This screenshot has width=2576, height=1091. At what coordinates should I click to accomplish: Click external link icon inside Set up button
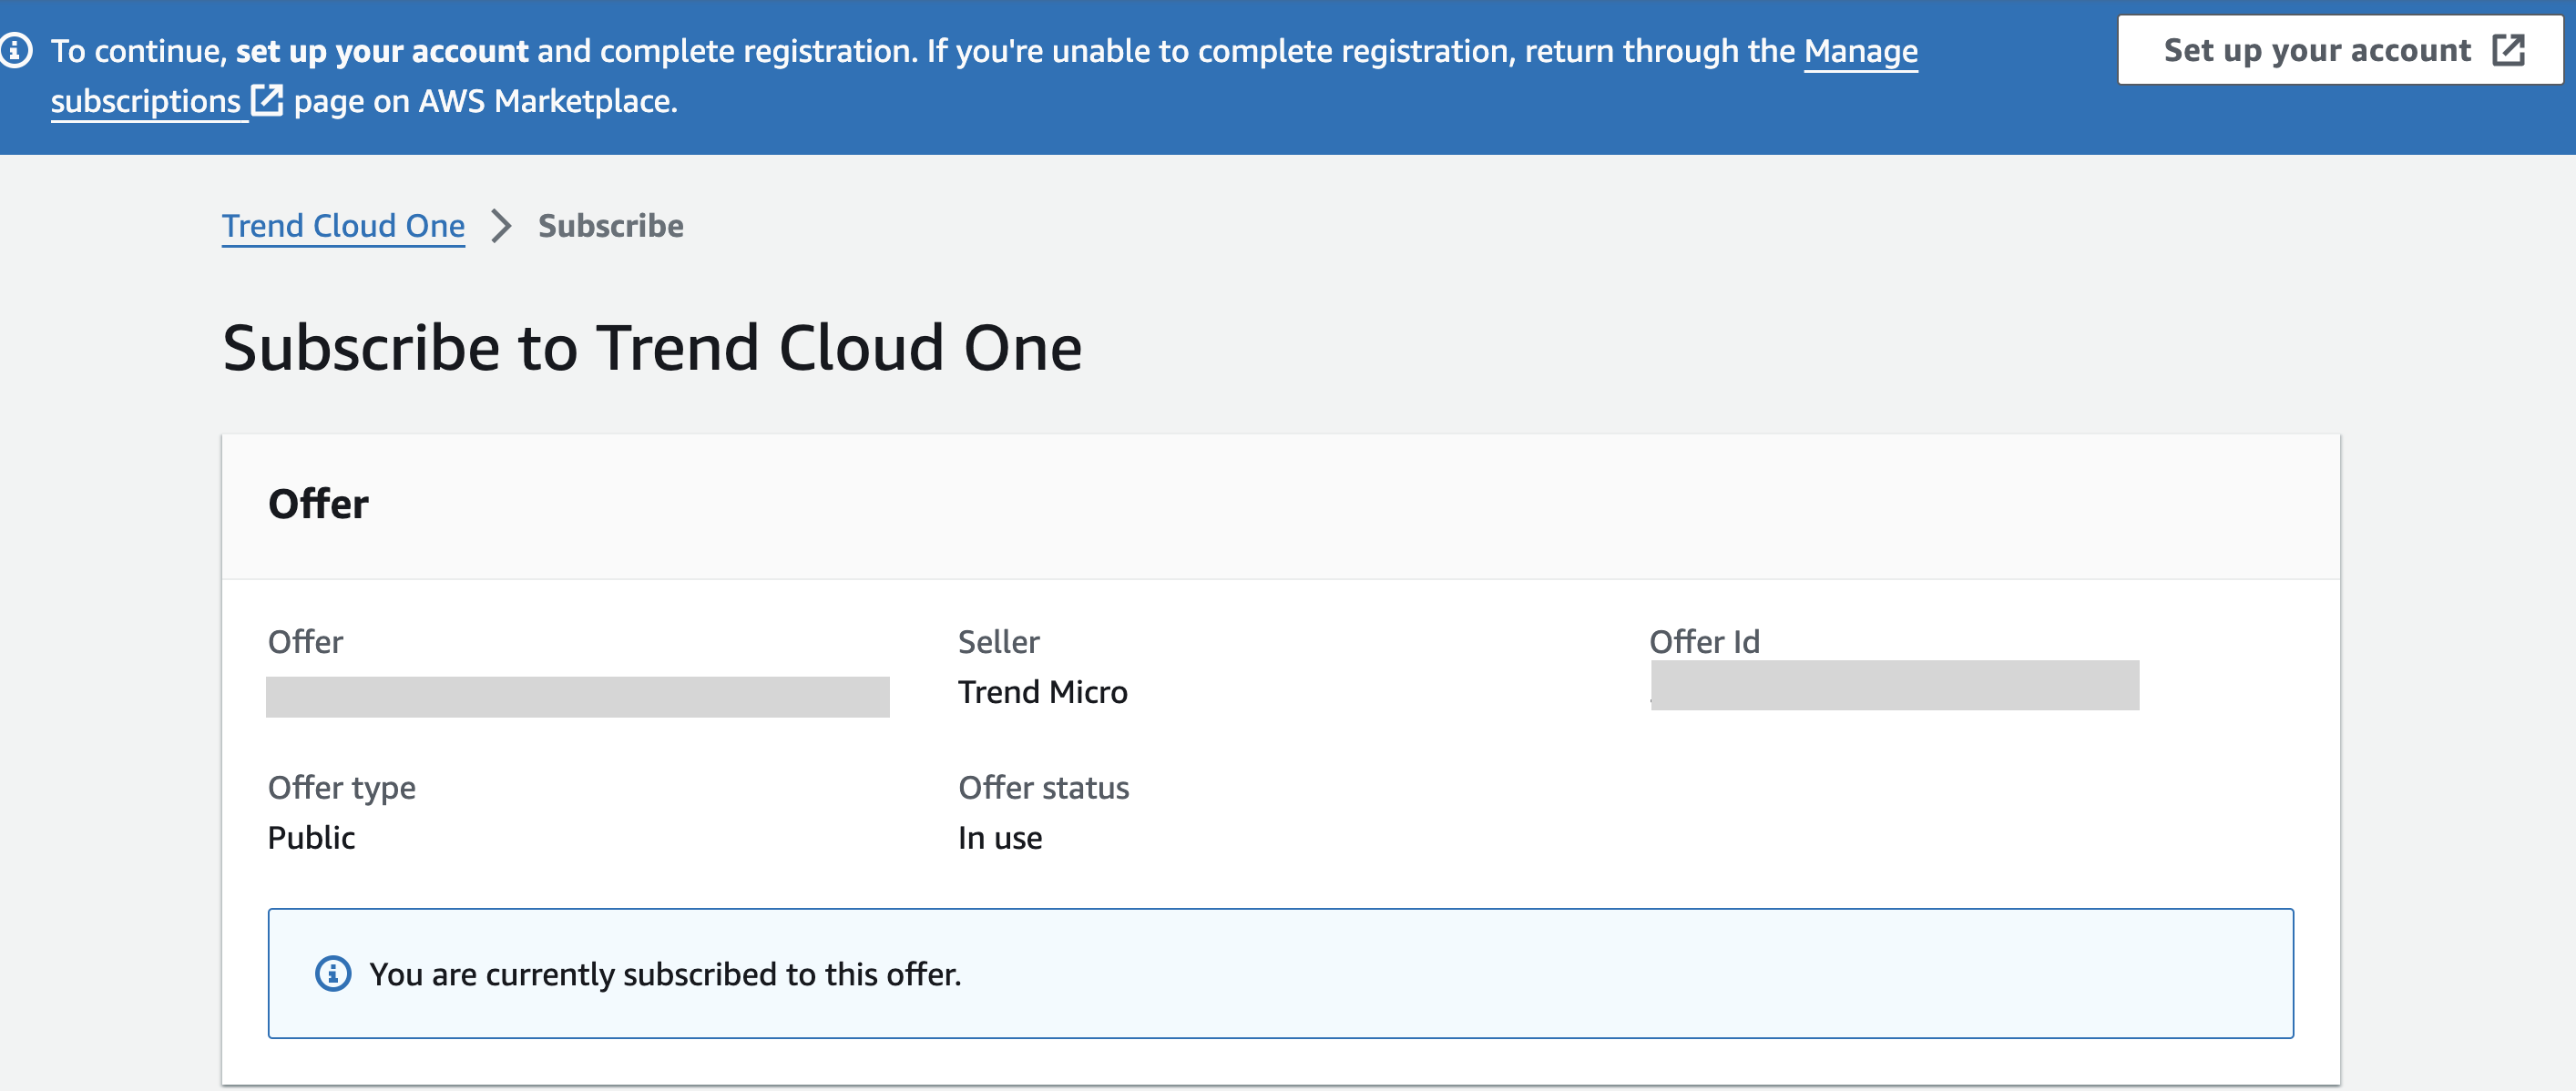pyautogui.click(x=2508, y=50)
